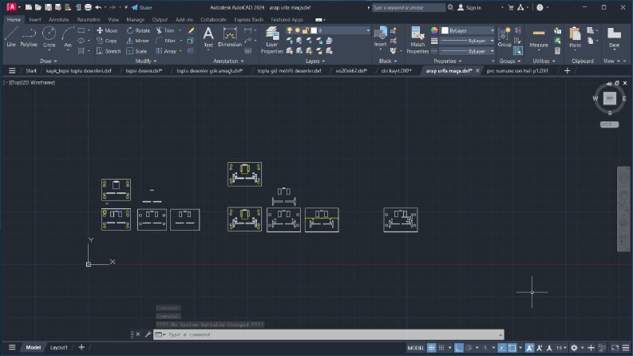Expand the Draw panel
The width and height of the screenshot is (633, 356).
[x=49, y=61]
